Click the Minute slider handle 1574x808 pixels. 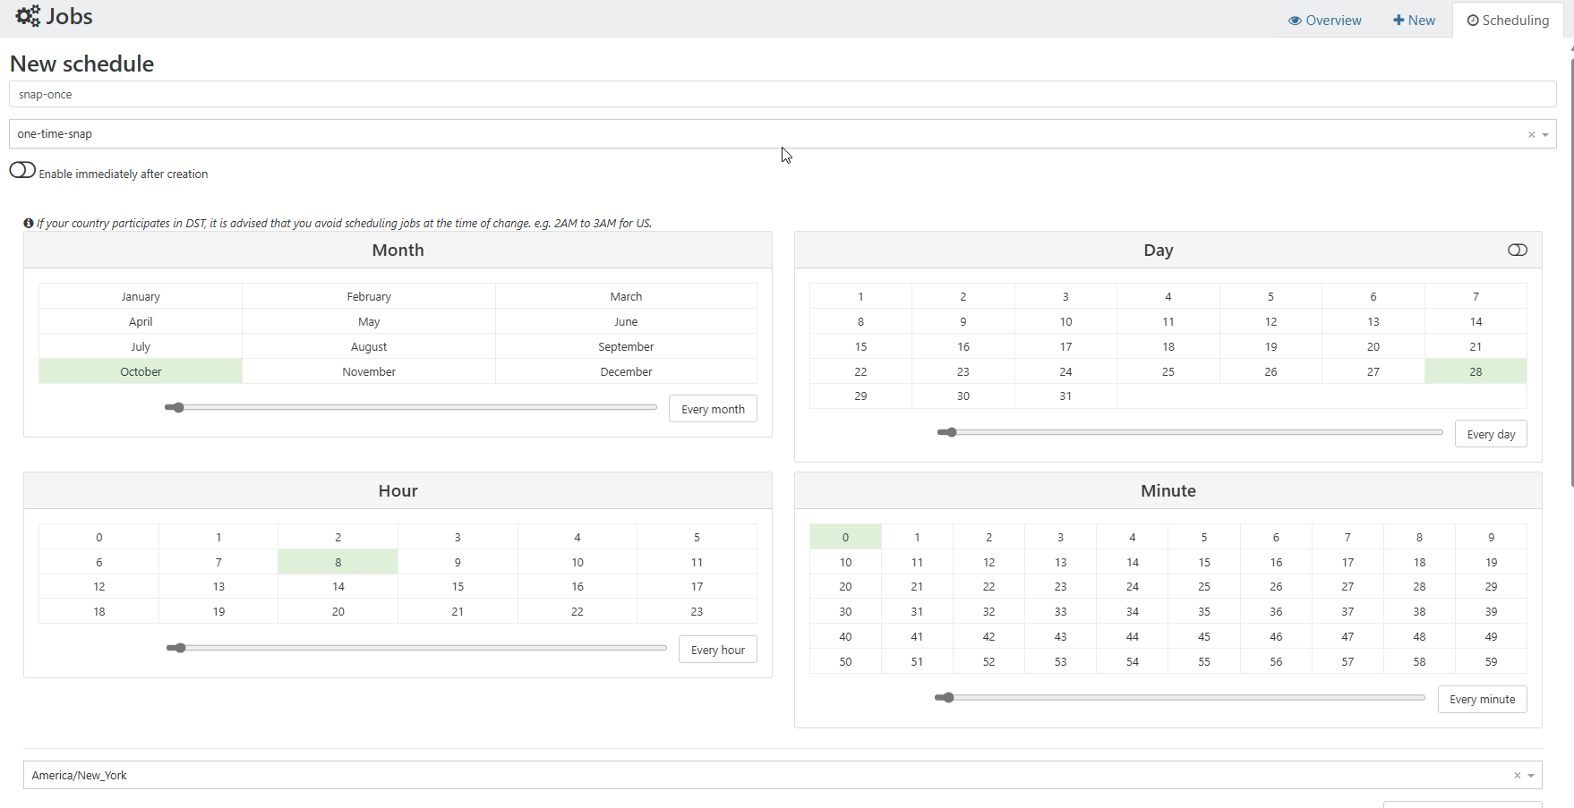pos(947,698)
